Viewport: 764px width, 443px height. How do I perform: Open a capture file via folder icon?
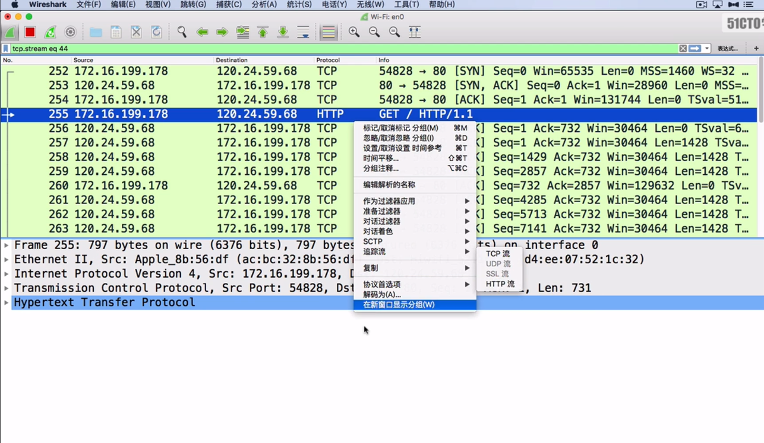click(96, 32)
